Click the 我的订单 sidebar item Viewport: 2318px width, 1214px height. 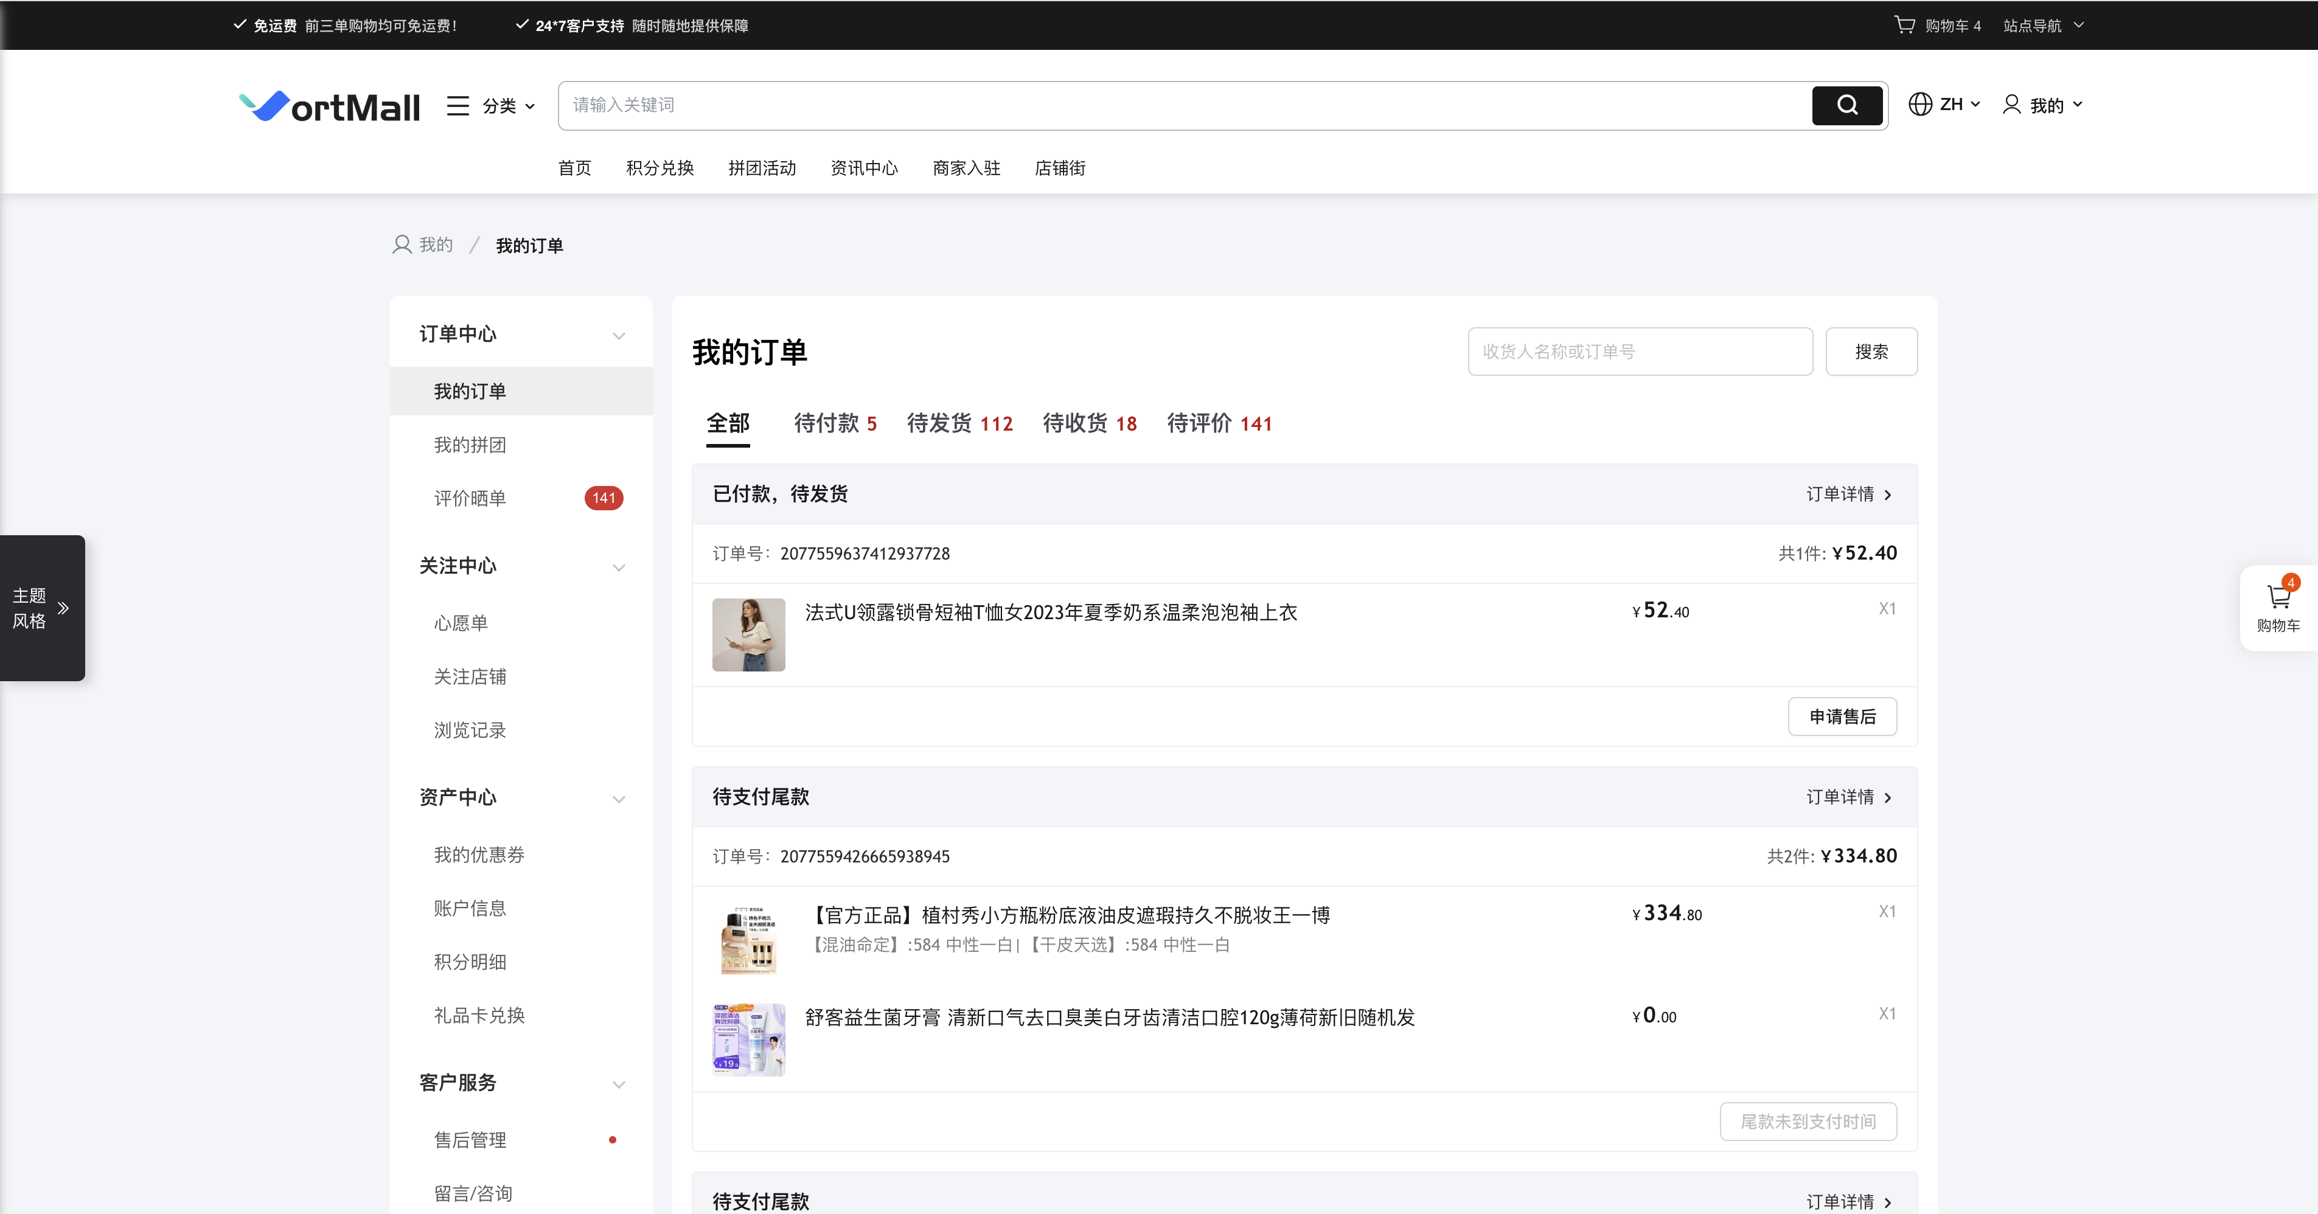[x=521, y=391]
